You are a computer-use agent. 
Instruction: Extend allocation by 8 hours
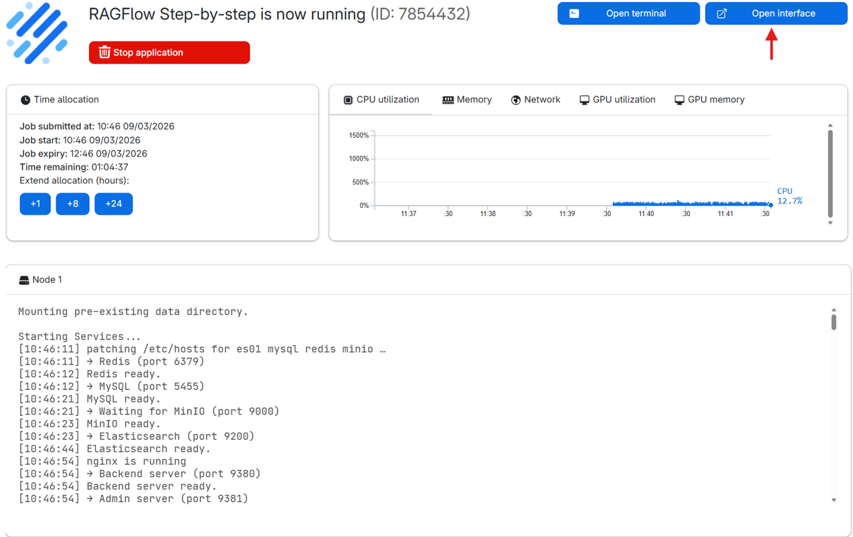[73, 204]
